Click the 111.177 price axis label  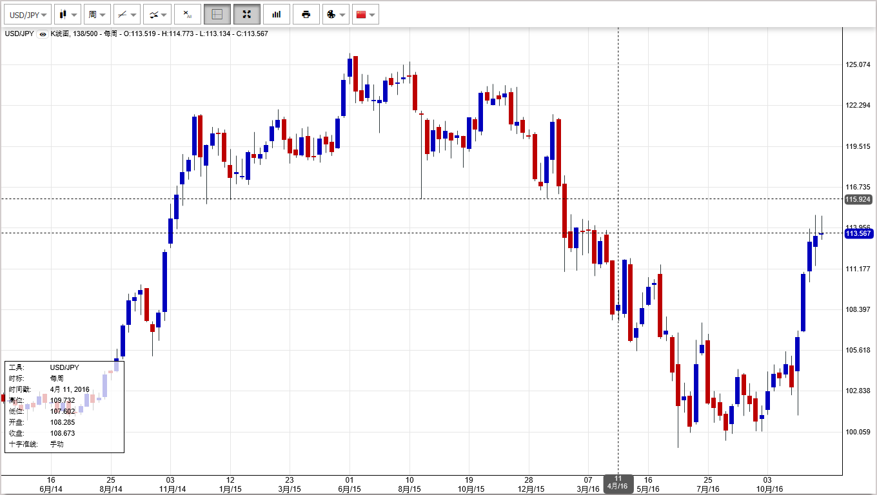pos(858,269)
